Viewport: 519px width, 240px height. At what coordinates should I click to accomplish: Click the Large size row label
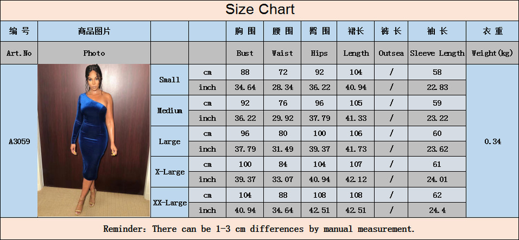(169, 141)
